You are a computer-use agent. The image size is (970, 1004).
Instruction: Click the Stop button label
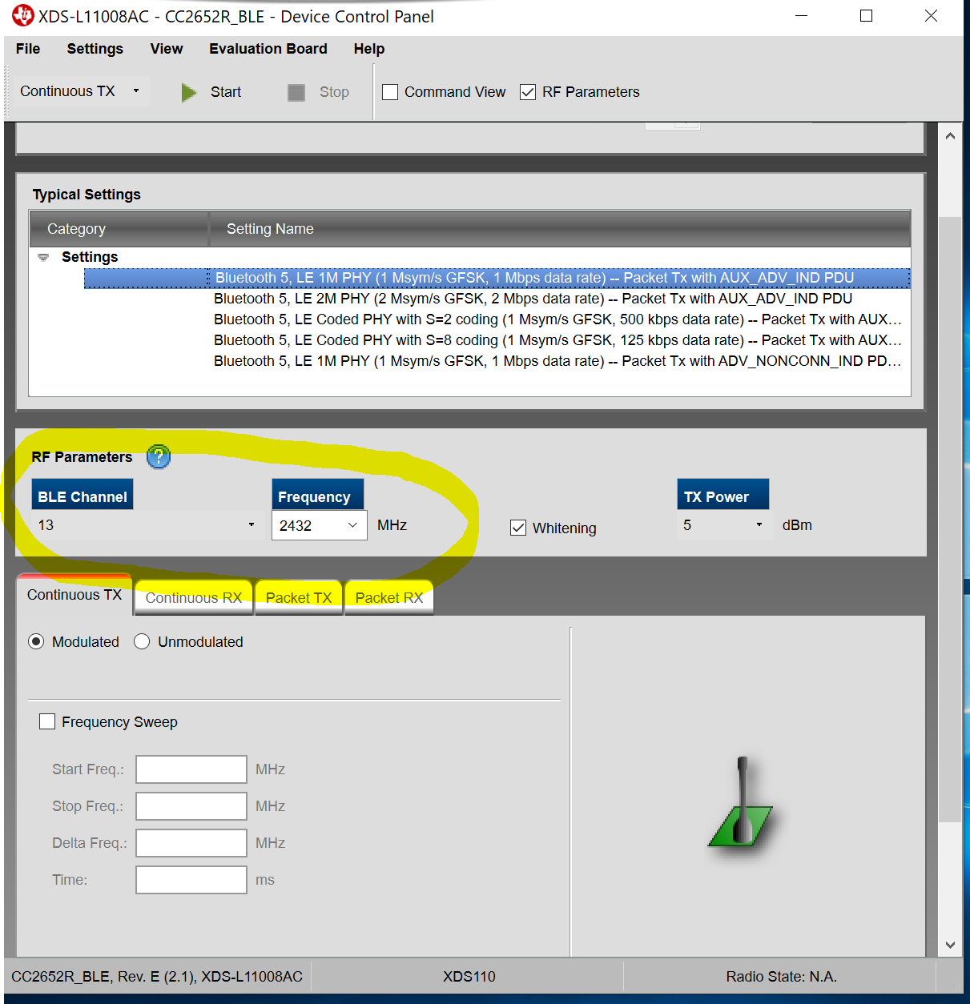click(x=334, y=92)
